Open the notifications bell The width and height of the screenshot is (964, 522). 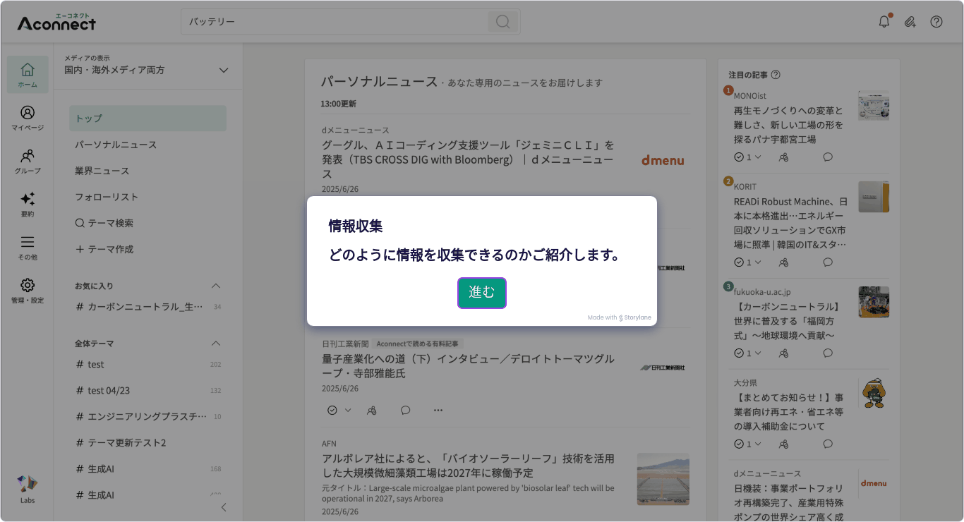coord(884,22)
